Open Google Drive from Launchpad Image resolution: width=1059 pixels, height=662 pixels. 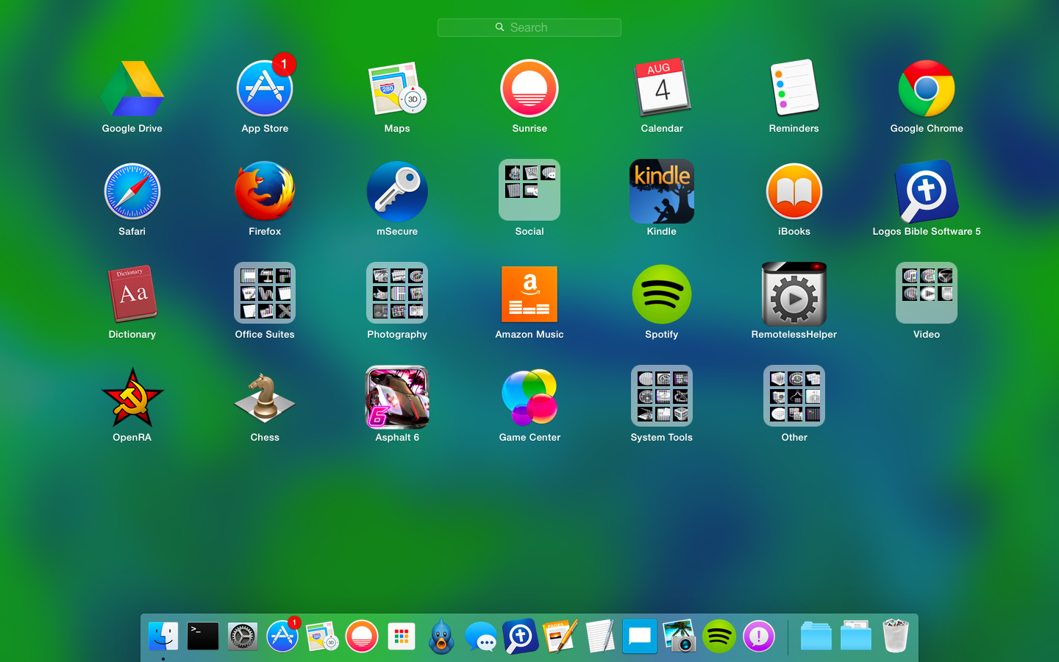(132, 88)
